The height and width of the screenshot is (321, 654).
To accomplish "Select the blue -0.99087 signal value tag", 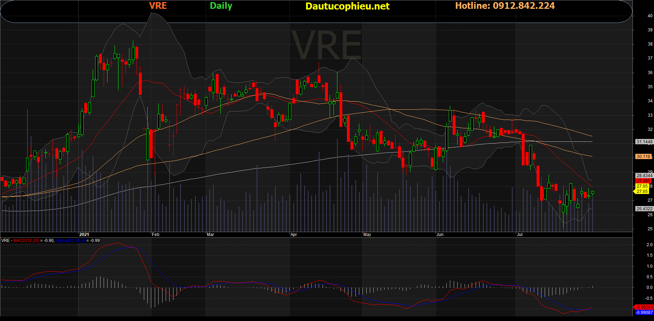I will click(644, 313).
